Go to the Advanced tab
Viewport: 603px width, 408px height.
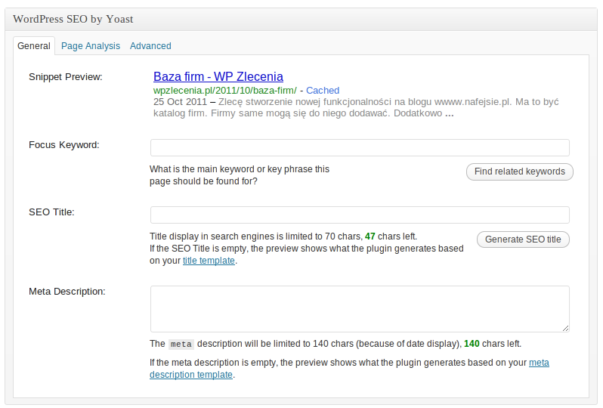(x=150, y=46)
